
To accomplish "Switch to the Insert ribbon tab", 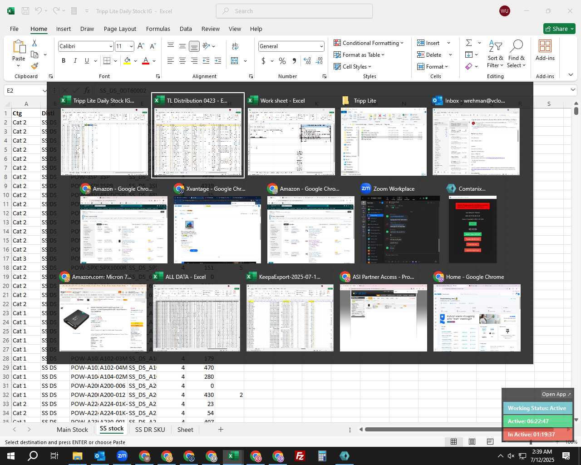I will (x=64, y=29).
